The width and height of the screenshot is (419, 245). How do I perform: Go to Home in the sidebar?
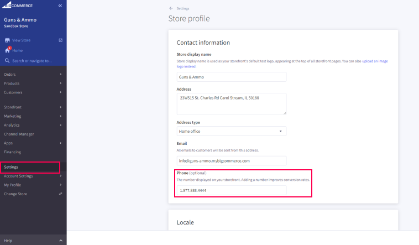tap(17, 50)
